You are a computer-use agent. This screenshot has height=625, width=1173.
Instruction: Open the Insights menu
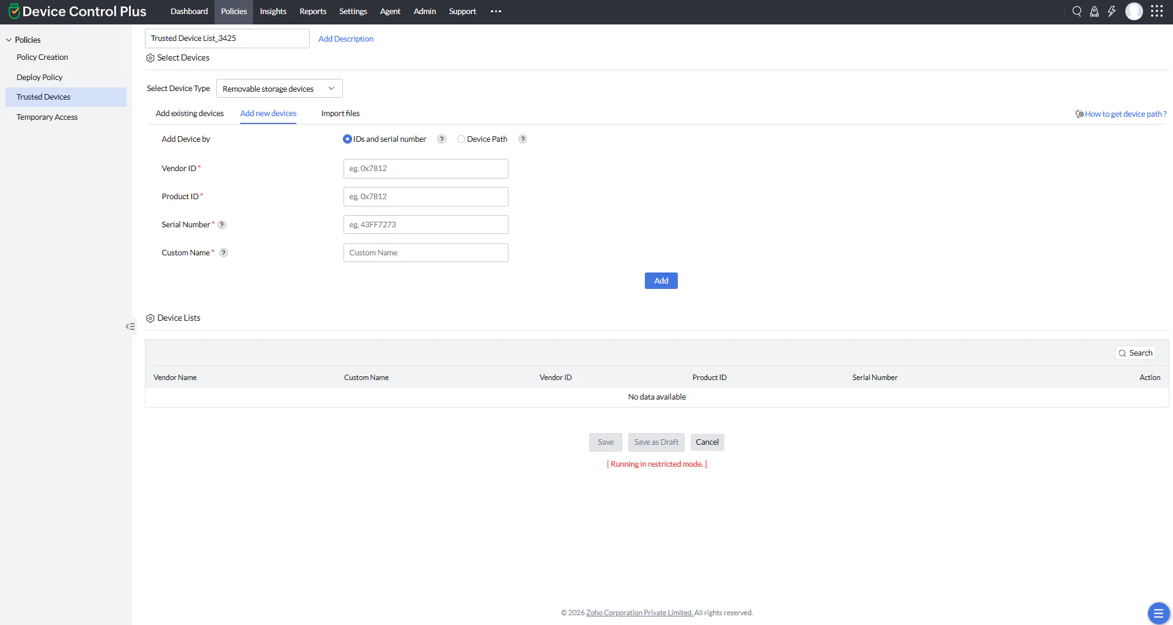click(x=273, y=12)
